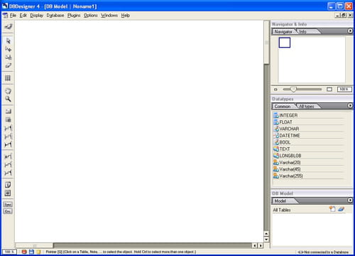Image resolution: width=355 pixels, height=256 pixels.
Task: Select the New Note tool
Action: 8,185
